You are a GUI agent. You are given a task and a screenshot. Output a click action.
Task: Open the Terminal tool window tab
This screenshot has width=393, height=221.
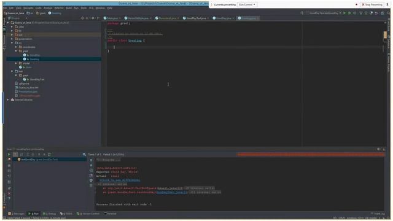coord(110,214)
